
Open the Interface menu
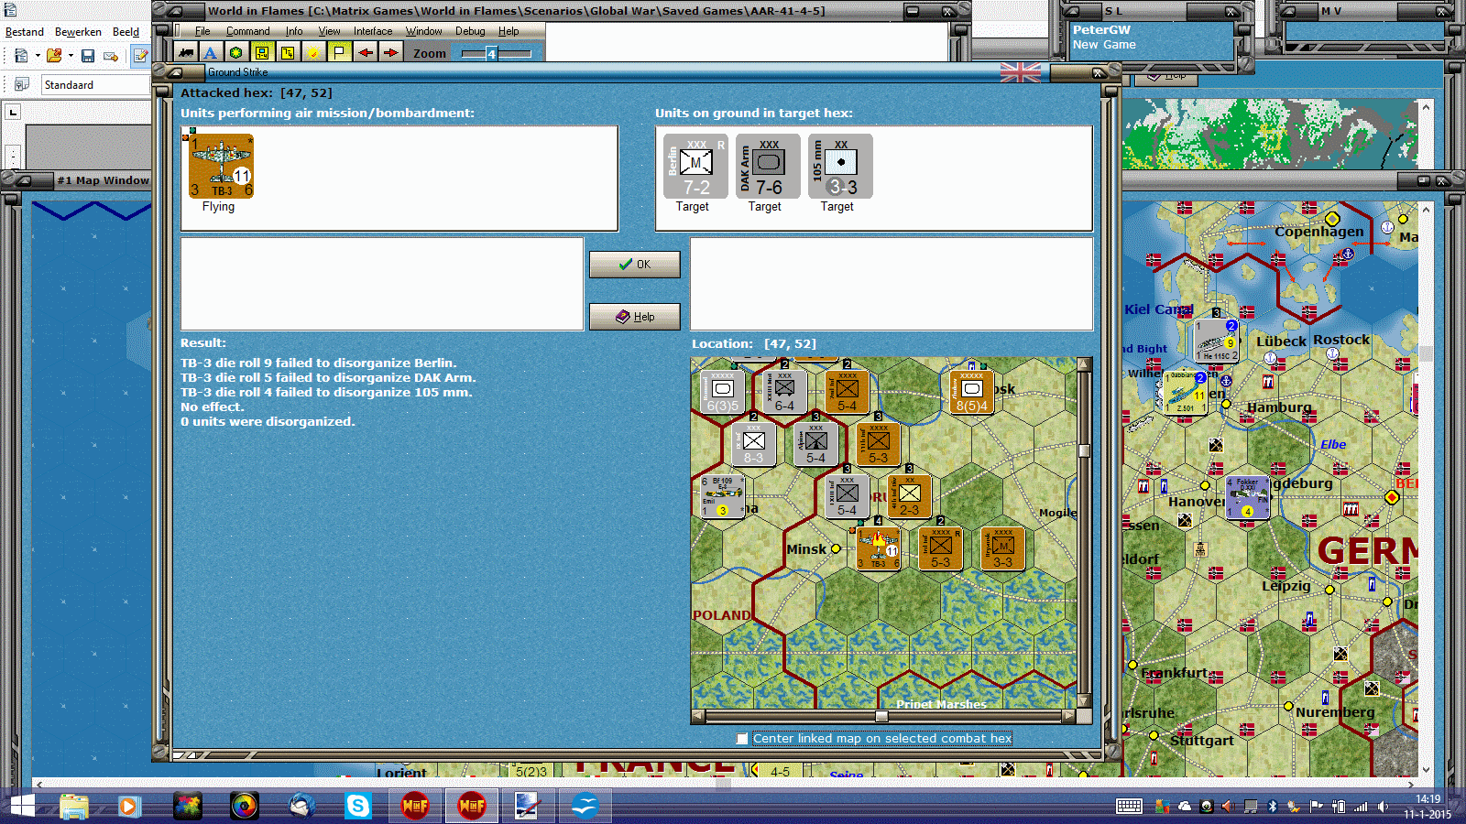373,31
